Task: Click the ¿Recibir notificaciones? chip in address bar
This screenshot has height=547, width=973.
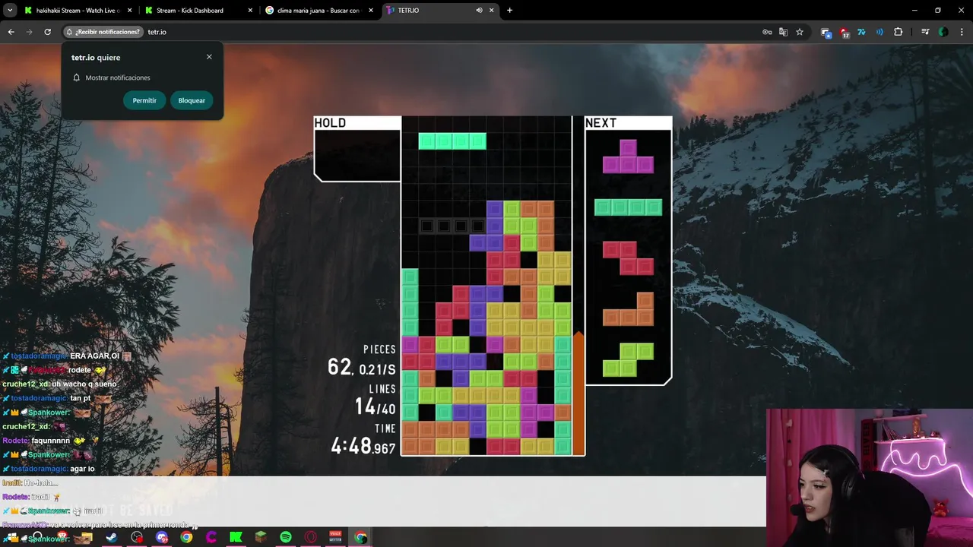Action: pos(103,32)
